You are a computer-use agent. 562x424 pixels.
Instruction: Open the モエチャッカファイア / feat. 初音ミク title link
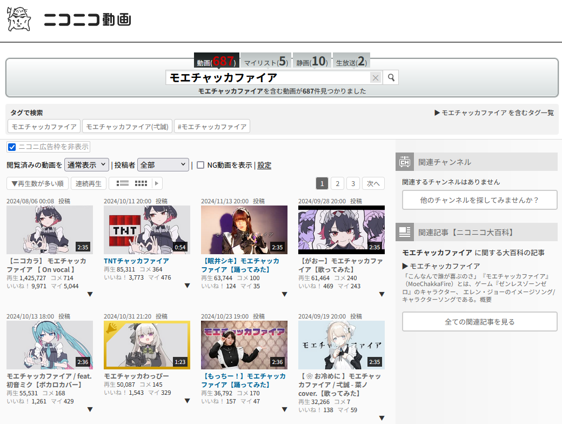[x=49, y=380]
